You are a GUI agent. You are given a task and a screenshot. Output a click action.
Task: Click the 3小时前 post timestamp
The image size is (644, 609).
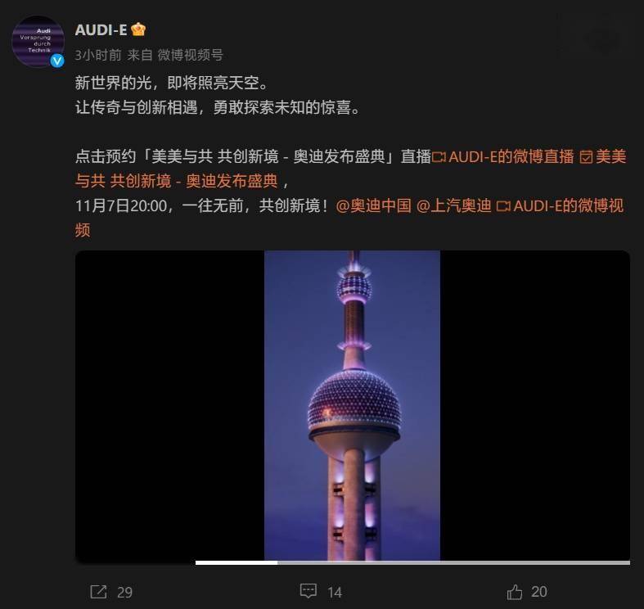click(x=98, y=55)
